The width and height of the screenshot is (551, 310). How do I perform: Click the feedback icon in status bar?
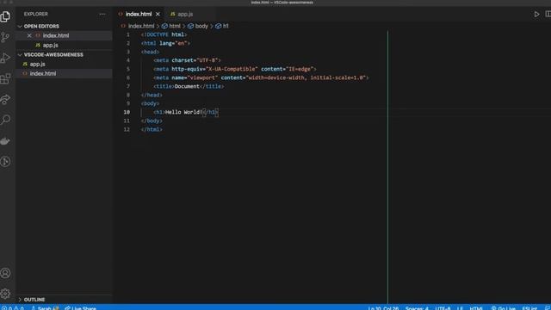coord(548,308)
